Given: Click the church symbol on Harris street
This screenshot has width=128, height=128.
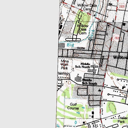Looking at the screenshot, I should click(x=124, y=87).
